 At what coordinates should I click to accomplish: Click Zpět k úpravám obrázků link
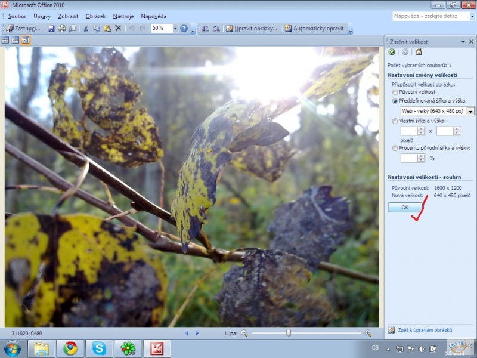tap(425, 330)
